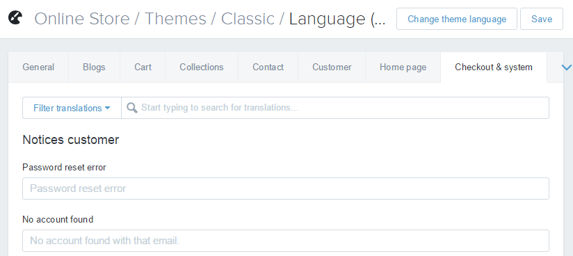Screen dimensions: 573x256
Task: Navigate to Classic breadcrumb link
Action: pyautogui.click(x=248, y=19)
